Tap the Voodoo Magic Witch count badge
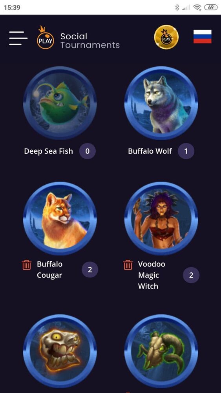 (191, 275)
